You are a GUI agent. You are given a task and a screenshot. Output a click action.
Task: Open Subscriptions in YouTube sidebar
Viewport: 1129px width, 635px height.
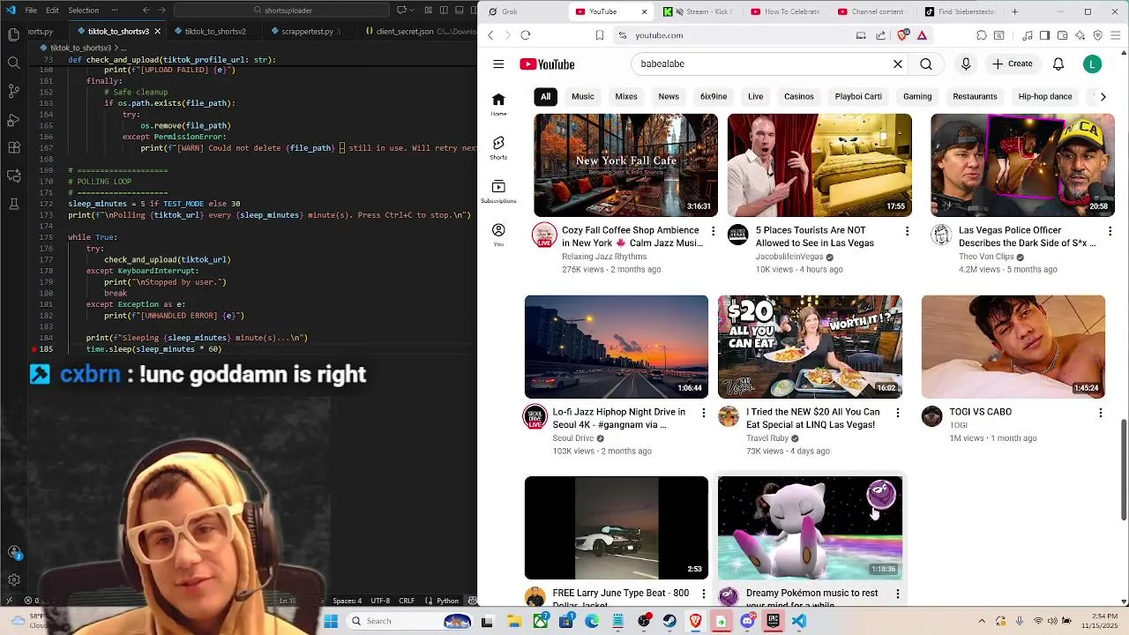click(498, 191)
